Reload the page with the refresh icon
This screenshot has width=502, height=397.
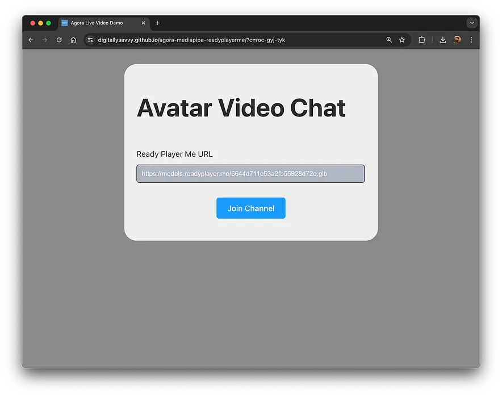59,40
